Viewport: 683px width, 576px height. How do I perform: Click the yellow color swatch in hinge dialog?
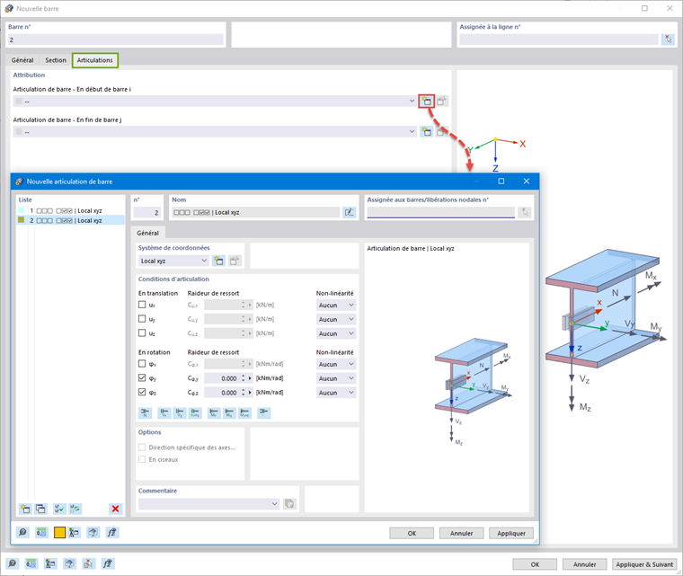pyautogui.click(x=59, y=533)
